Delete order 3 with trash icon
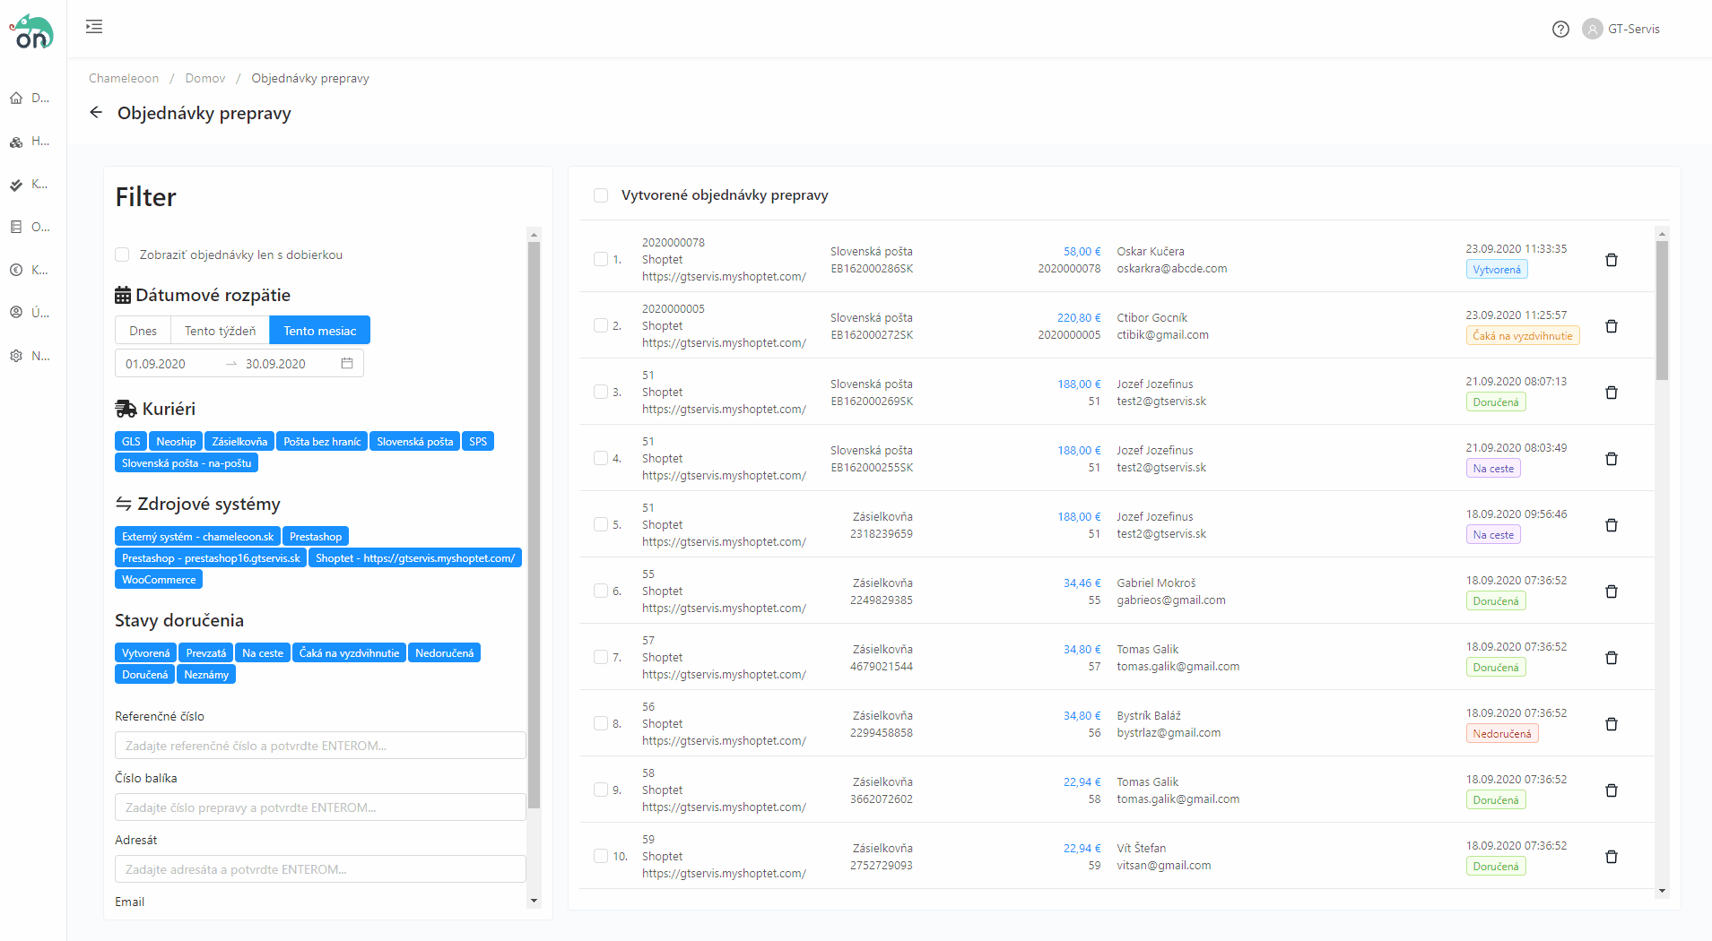 click(x=1611, y=393)
